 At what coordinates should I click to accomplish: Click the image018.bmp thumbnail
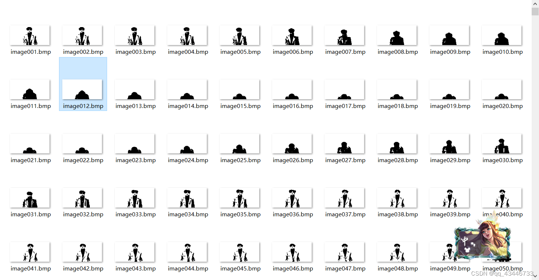[x=397, y=89]
